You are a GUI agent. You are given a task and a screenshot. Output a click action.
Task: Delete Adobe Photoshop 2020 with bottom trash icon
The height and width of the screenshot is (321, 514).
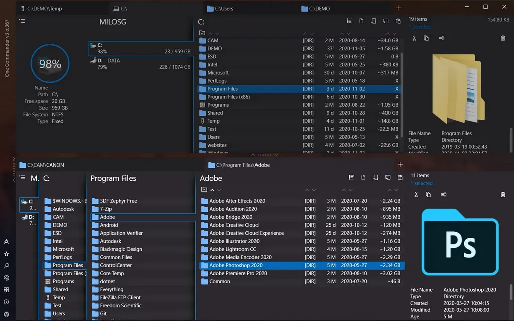coord(503,194)
